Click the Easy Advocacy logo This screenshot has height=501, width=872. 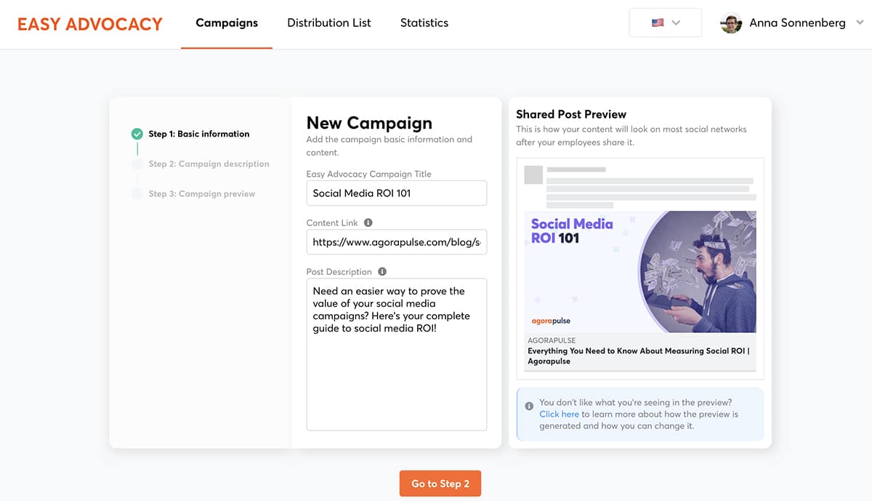point(90,23)
